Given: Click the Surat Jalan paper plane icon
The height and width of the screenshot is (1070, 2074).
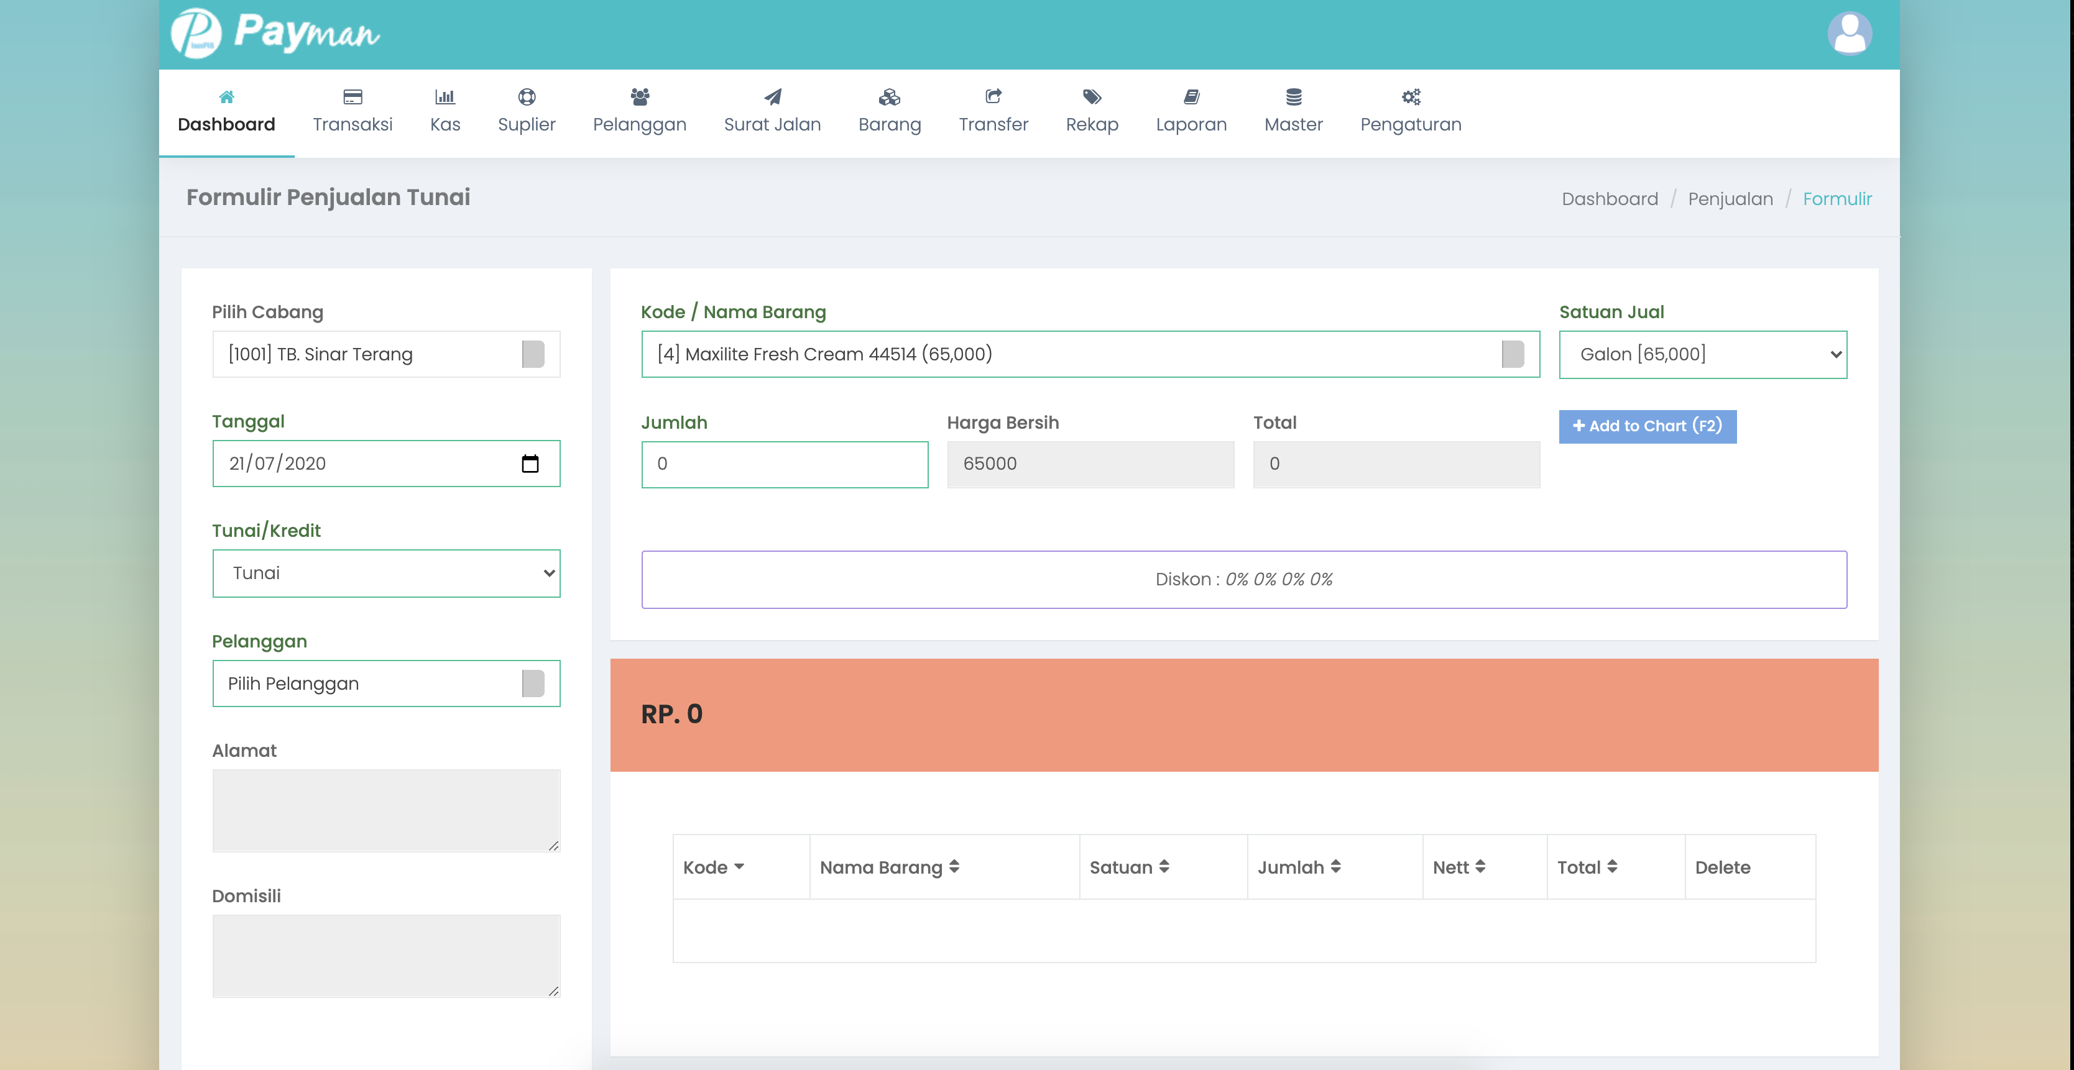Looking at the screenshot, I should [x=772, y=98].
